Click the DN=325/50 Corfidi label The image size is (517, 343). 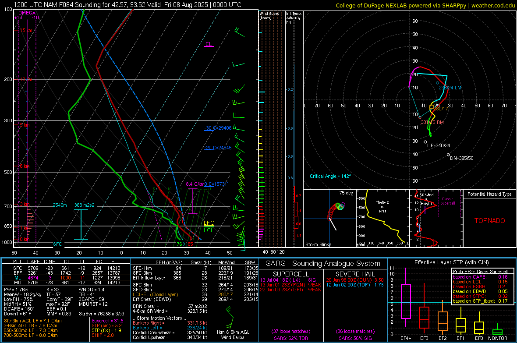[462, 158]
